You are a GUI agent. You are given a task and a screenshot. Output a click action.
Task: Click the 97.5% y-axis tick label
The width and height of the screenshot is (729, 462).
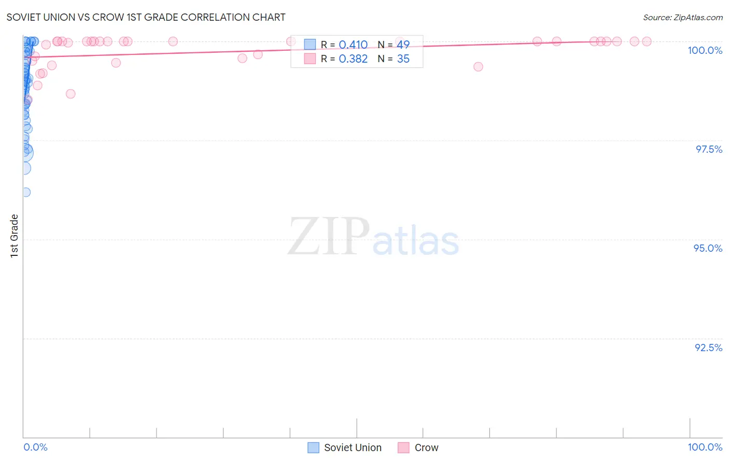tap(709, 149)
